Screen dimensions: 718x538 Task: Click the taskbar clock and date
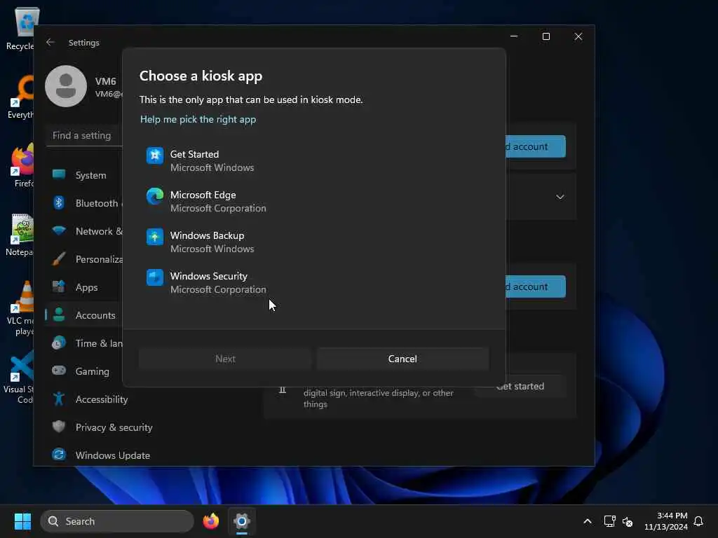click(666, 521)
